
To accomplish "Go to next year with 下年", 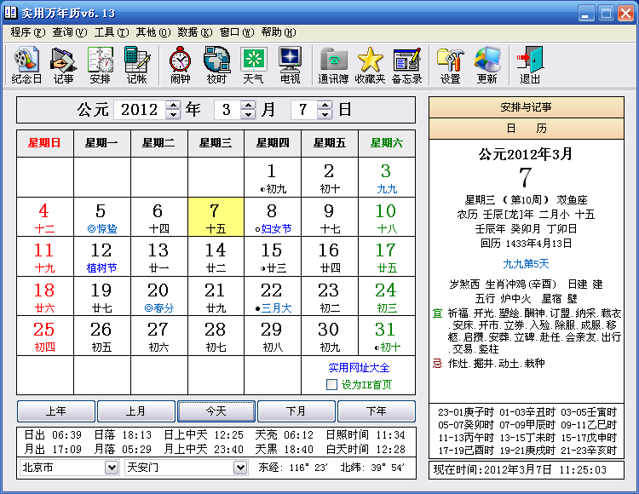I will coord(377,411).
